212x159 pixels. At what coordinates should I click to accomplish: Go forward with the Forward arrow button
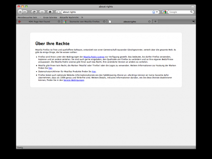pos(25,12)
